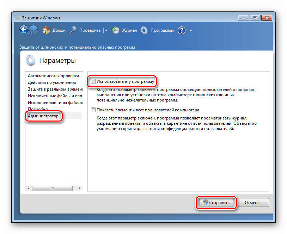Screen dimensions: 287x234
Task: Enable the Использовать эту программу checkbox
Action: 93,81
